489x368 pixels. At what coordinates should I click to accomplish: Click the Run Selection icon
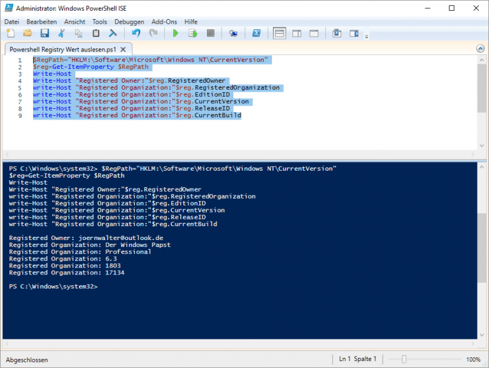coord(193,33)
